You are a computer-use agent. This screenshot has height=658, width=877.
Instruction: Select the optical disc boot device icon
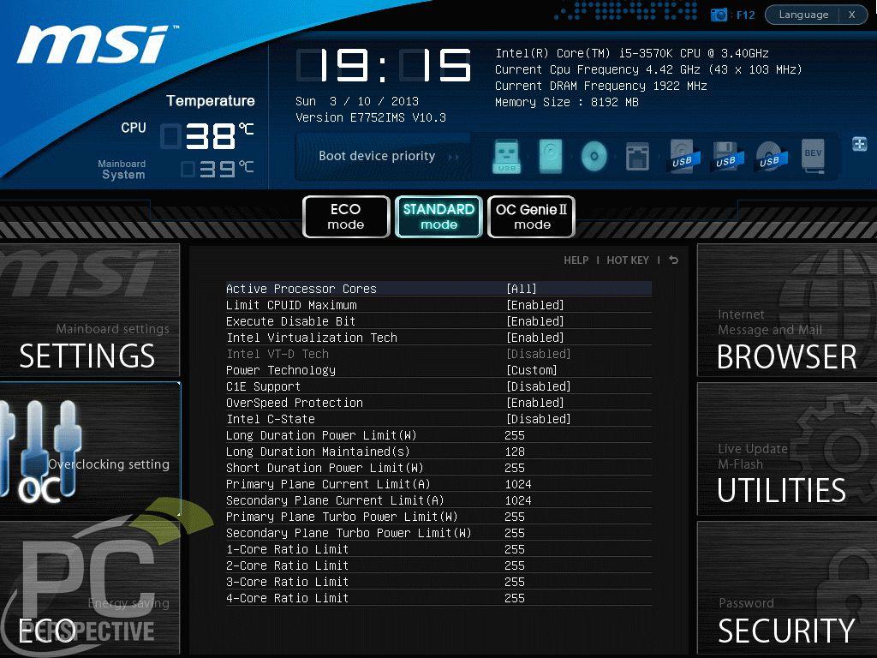click(594, 156)
